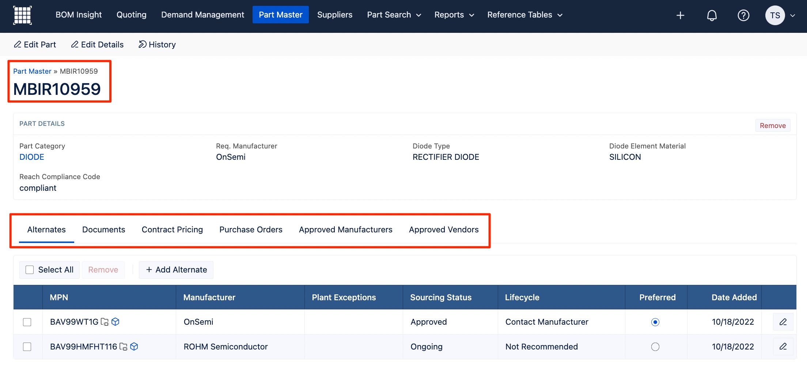Image resolution: width=807 pixels, height=367 pixels.
Task: Open the DIODE part category link
Action: [x=32, y=157]
